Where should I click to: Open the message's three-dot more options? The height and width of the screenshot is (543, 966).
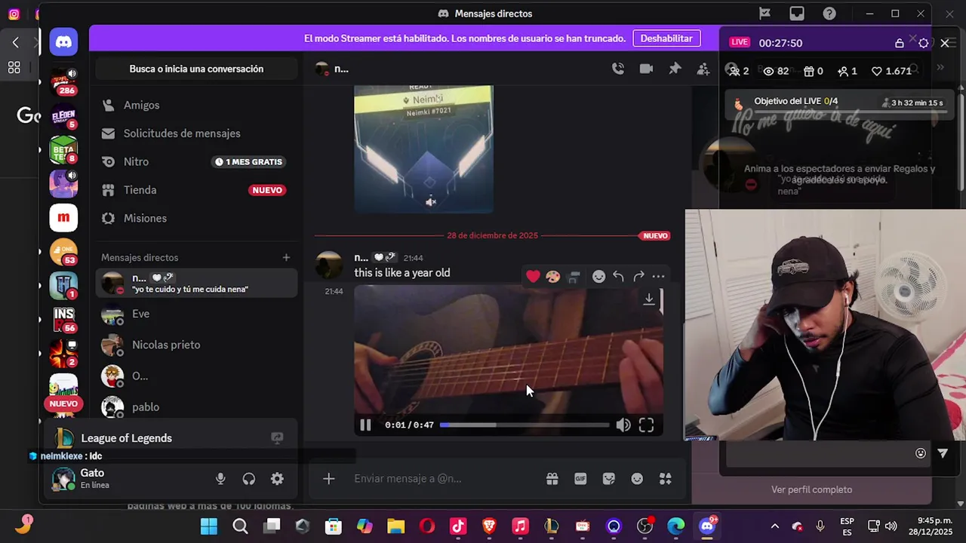pos(658,277)
